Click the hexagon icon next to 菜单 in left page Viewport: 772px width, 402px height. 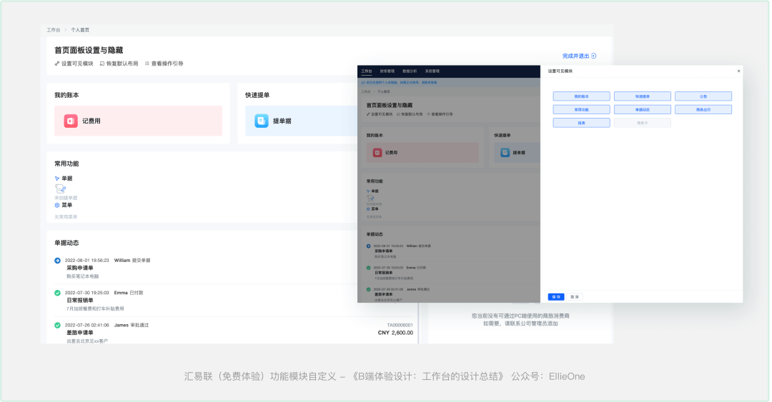point(57,205)
